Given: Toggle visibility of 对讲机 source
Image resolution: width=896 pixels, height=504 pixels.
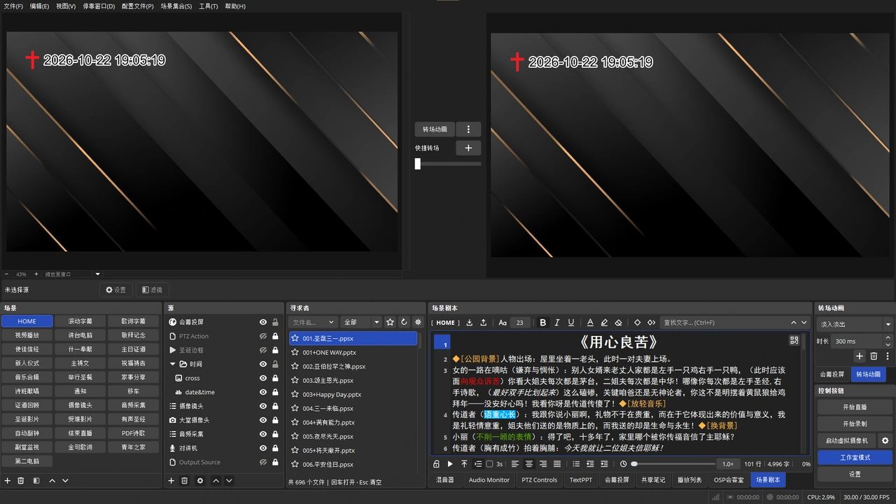Looking at the screenshot, I should click(x=263, y=448).
